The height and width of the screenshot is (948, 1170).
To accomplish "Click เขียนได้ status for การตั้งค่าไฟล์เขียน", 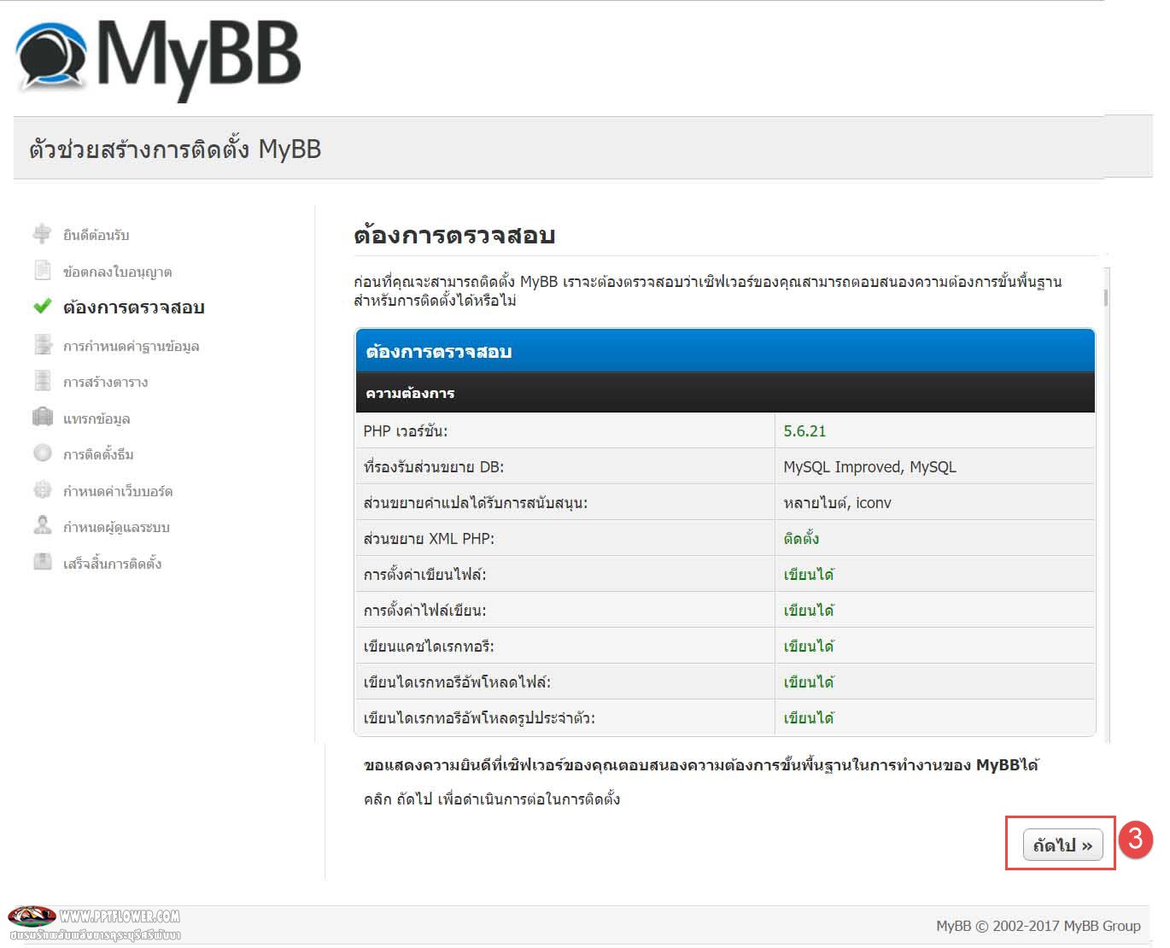I will (809, 611).
